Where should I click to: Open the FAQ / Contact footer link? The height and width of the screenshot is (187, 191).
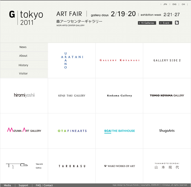coord(44,185)
